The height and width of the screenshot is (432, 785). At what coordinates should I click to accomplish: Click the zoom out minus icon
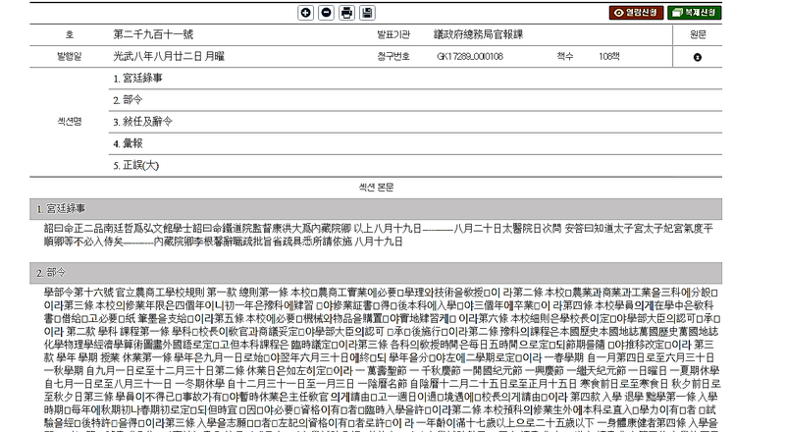(x=326, y=13)
